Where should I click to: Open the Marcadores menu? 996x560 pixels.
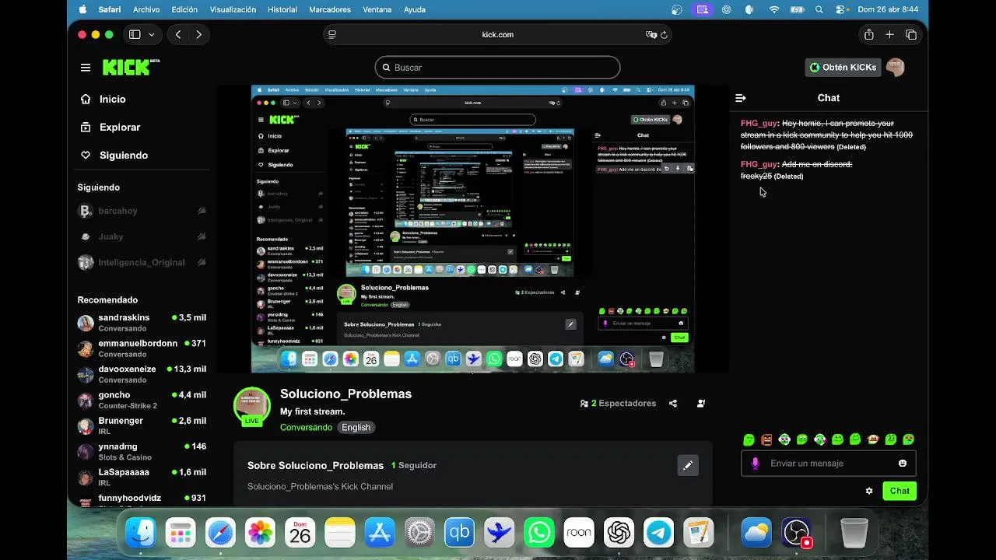pyautogui.click(x=330, y=9)
